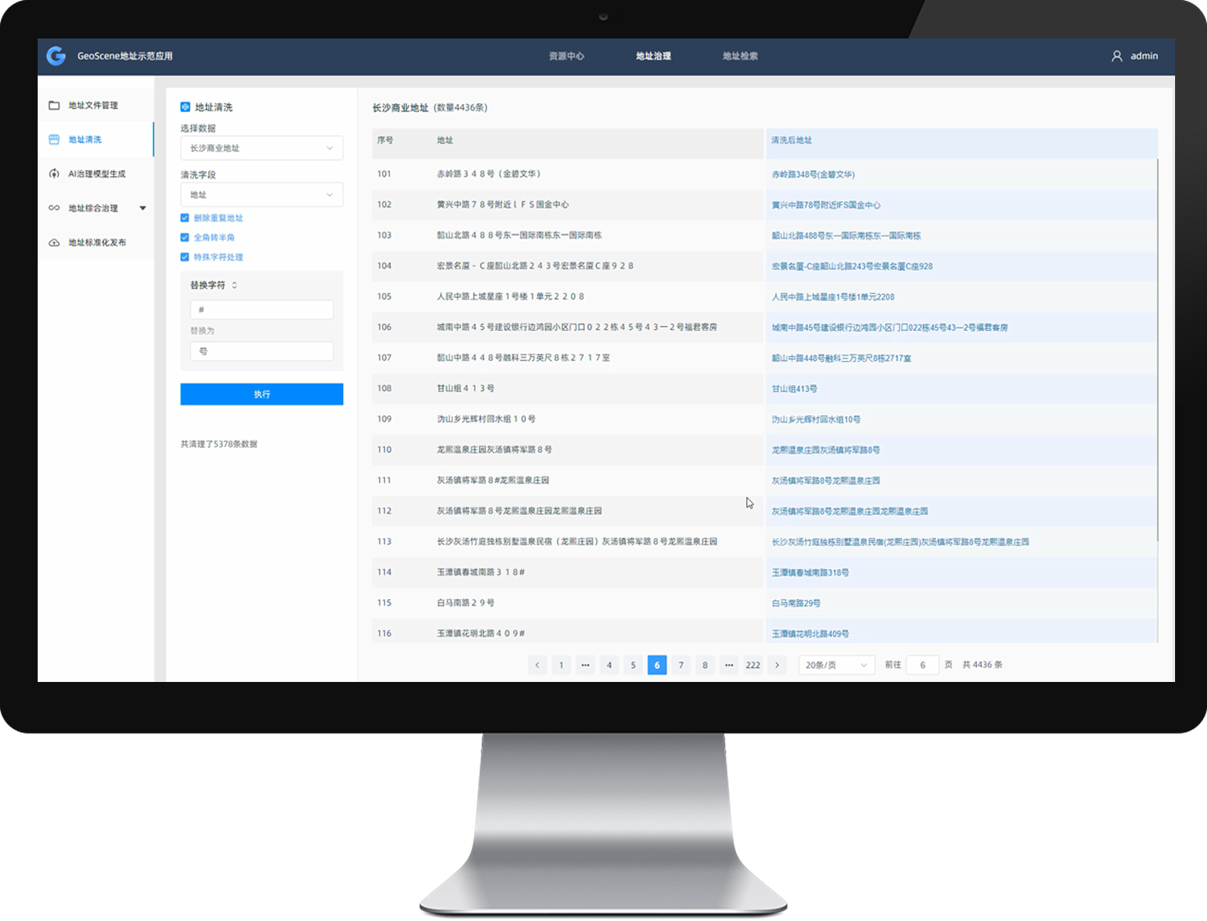Switch to 地址检索 top navigation tab
1207x921 pixels.
pos(739,56)
